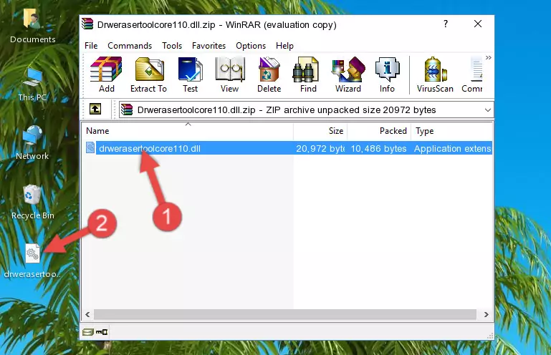The width and height of the screenshot is (551, 355).
Task: Click the 10,486 bytes packed value
Action: [x=378, y=149]
